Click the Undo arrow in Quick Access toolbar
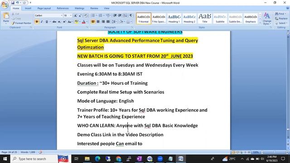Image resolution: width=290 pixels, height=163 pixels. tap(17, 3)
